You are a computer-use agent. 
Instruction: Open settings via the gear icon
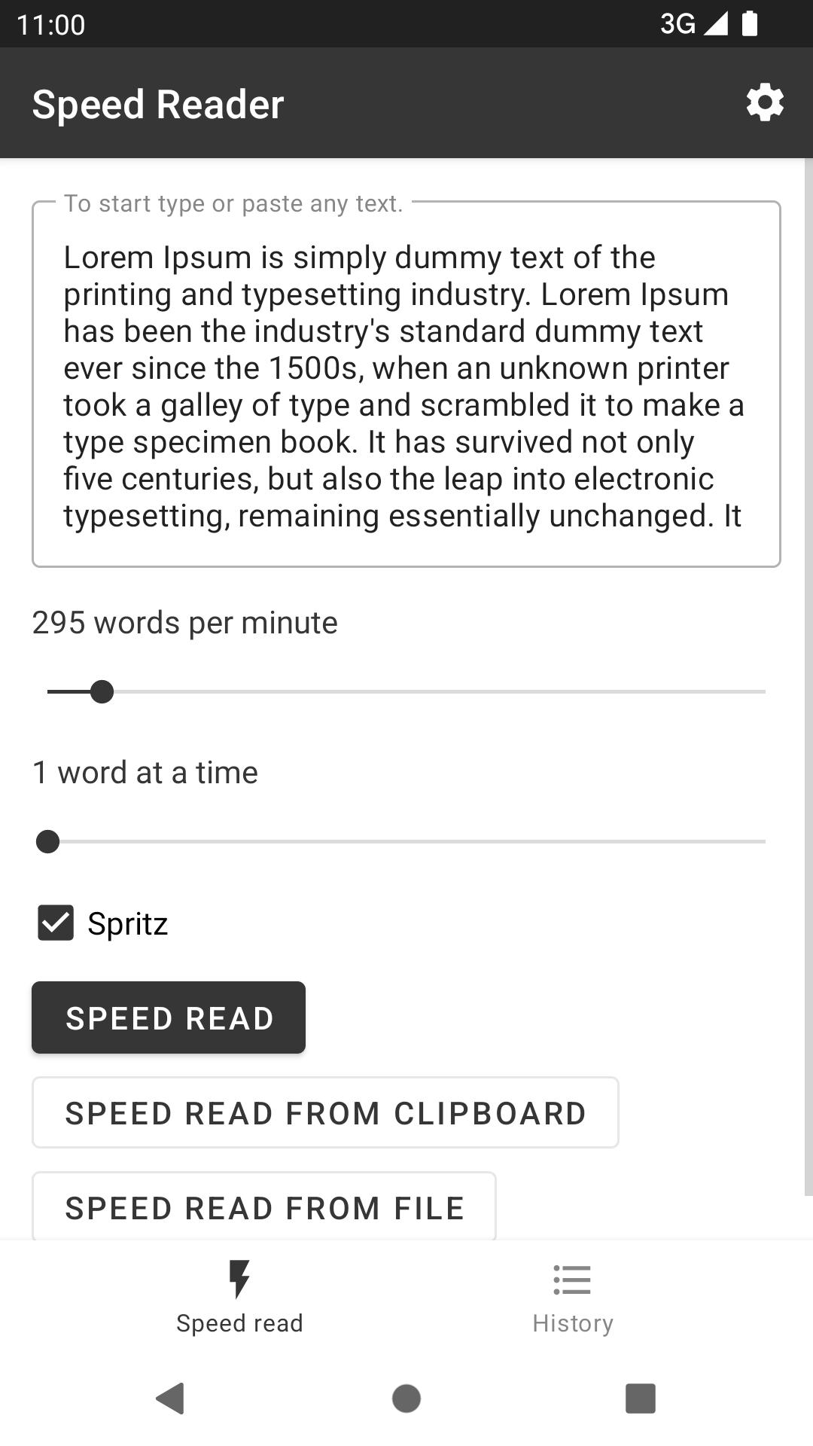(x=765, y=103)
